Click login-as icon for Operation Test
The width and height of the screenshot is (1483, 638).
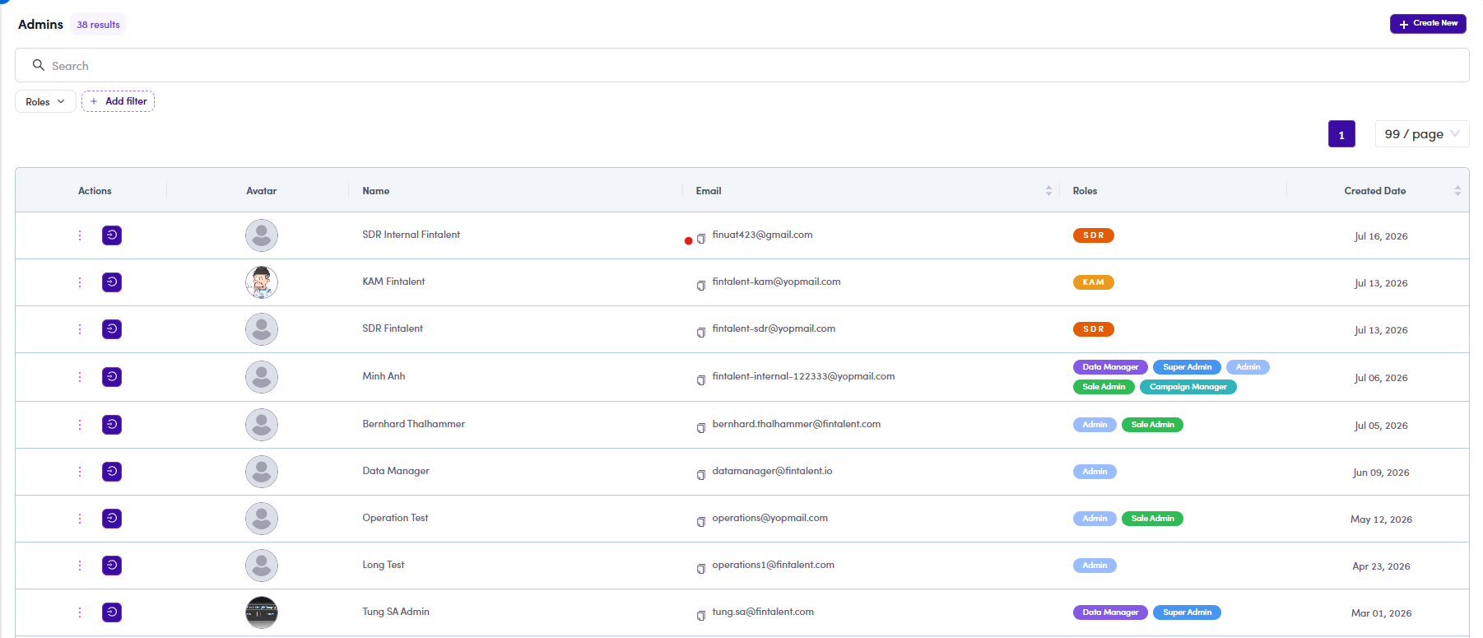point(112,519)
